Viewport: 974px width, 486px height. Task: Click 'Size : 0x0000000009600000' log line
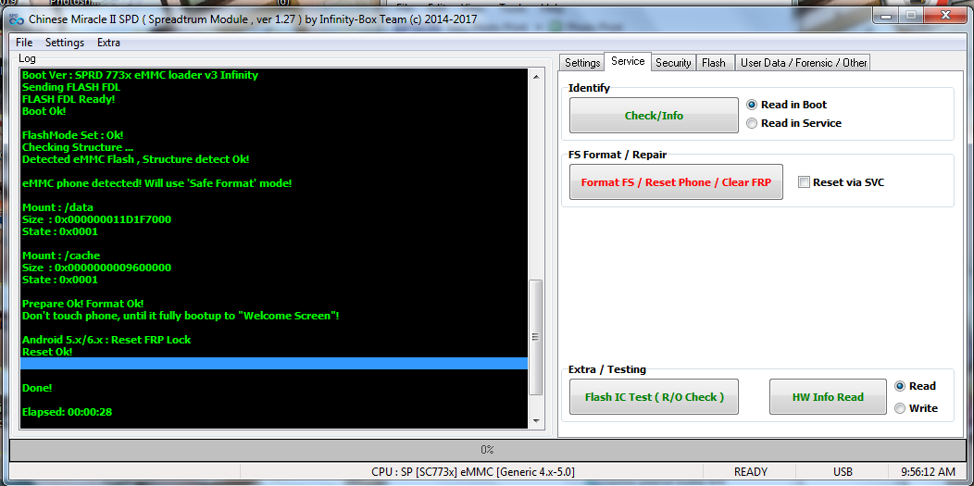96,268
